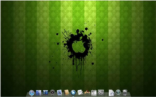Open the Trash in the dock

[x=125, y=92]
